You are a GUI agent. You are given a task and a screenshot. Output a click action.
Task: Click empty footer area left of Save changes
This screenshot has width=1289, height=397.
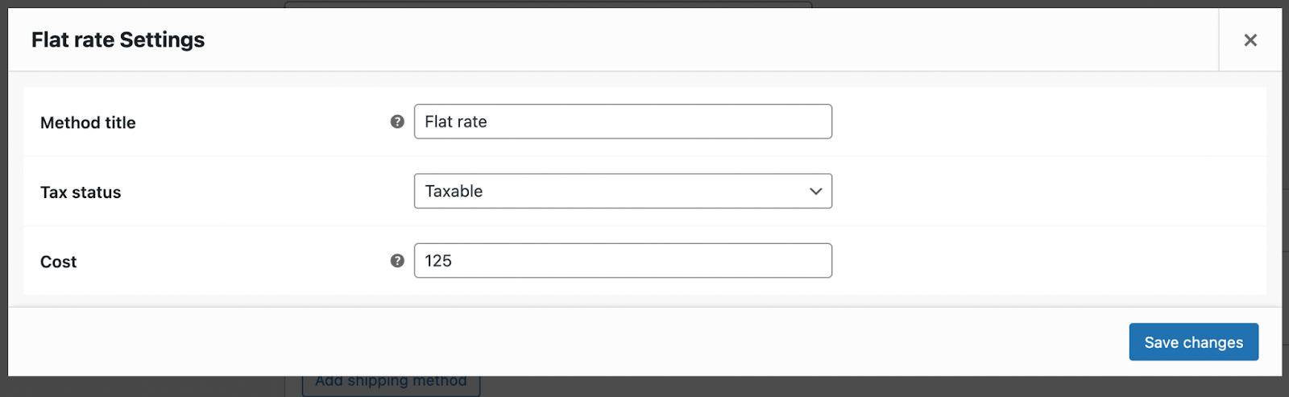tap(564, 342)
